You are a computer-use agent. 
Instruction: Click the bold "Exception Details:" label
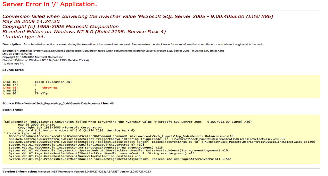click(x=17, y=51)
